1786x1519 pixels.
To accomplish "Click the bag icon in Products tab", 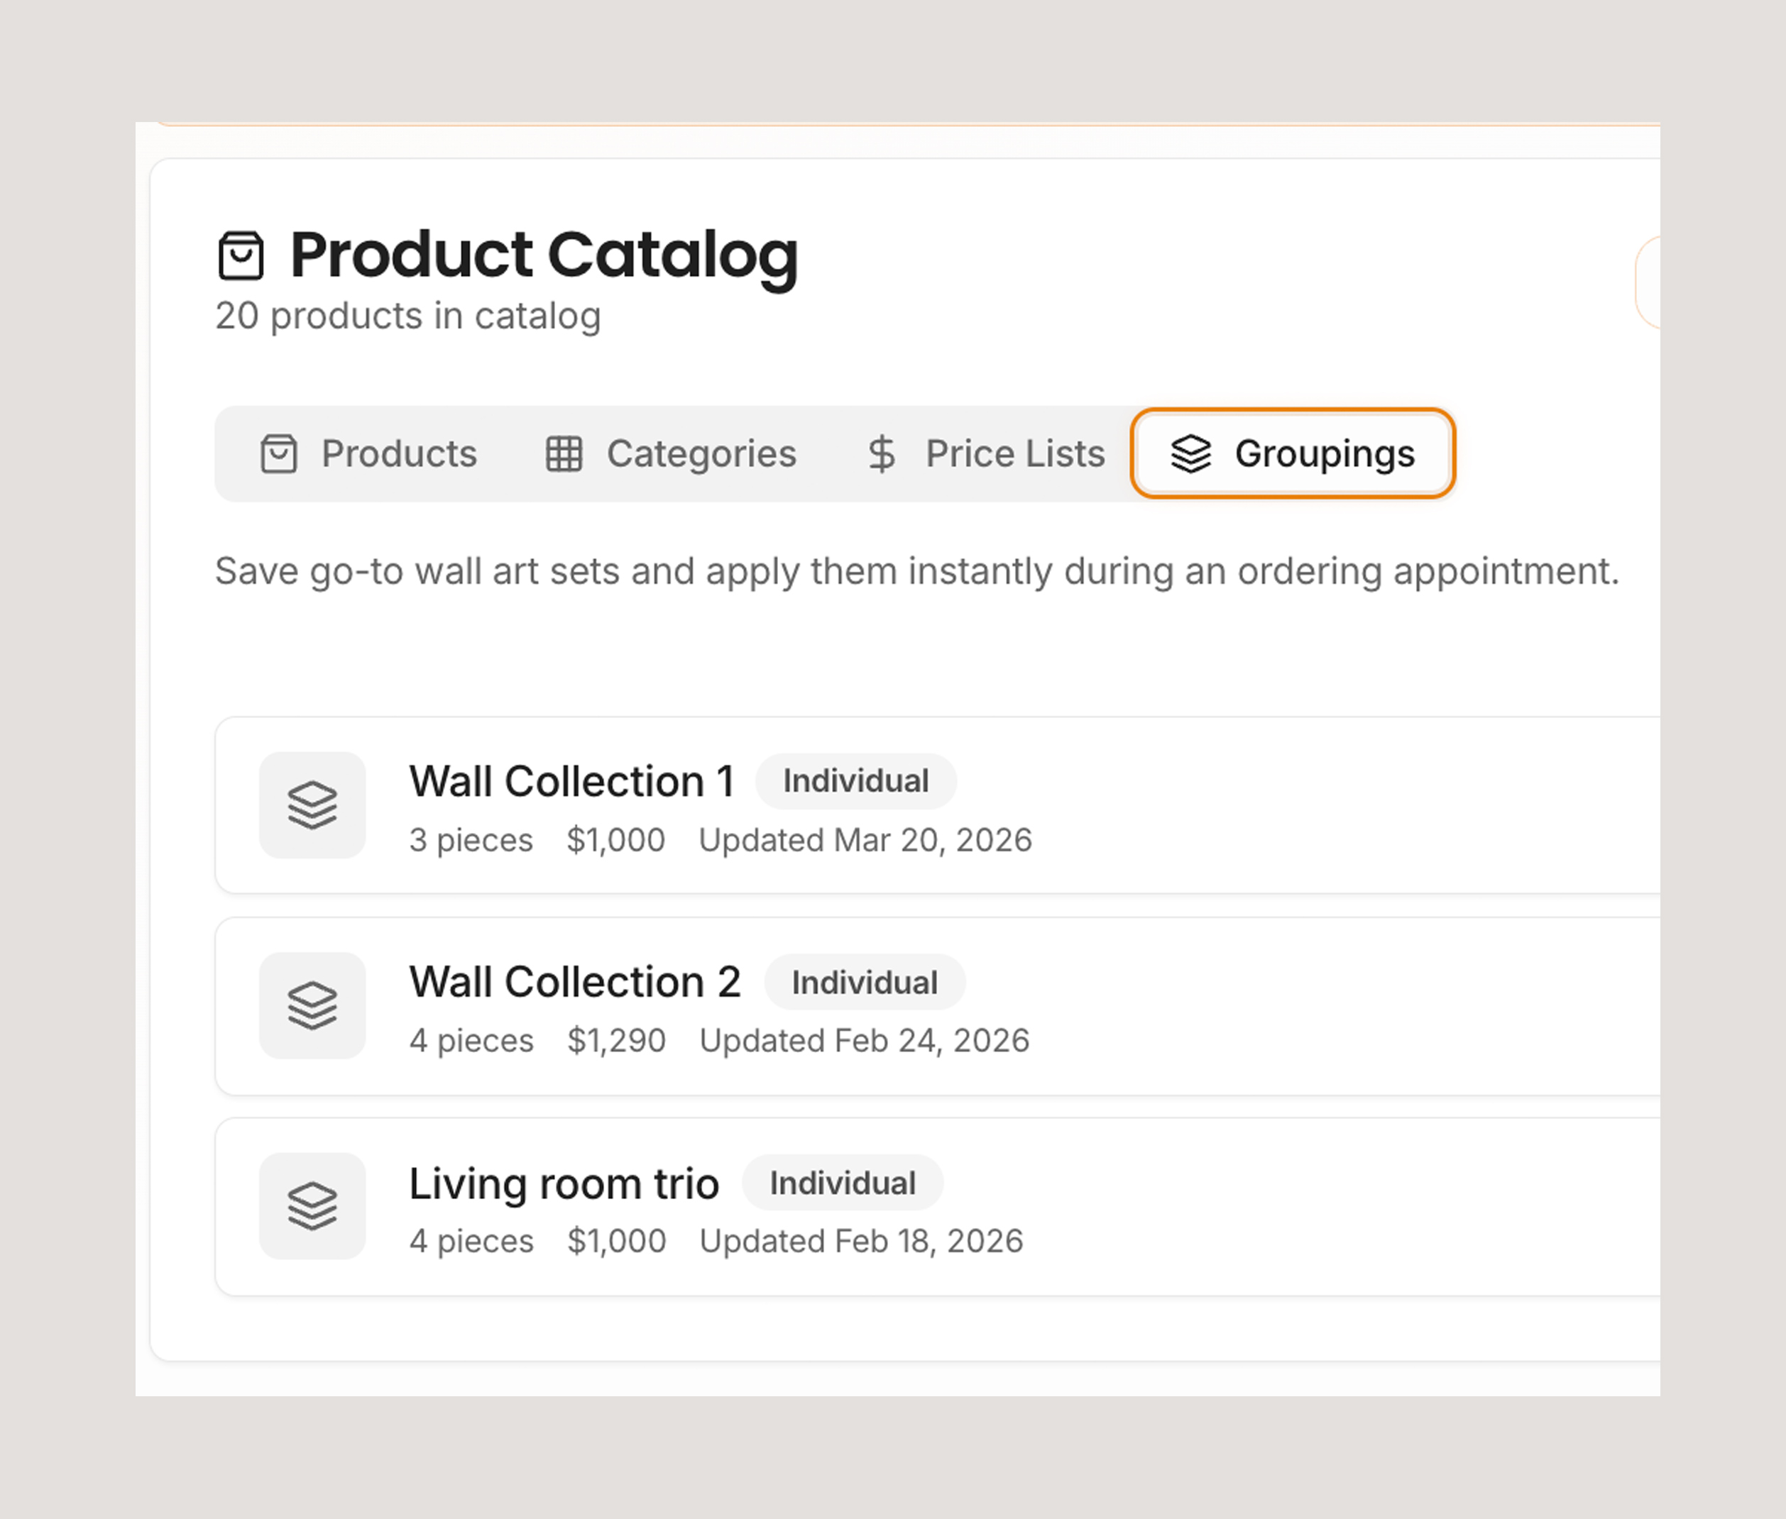I will [279, 454].
